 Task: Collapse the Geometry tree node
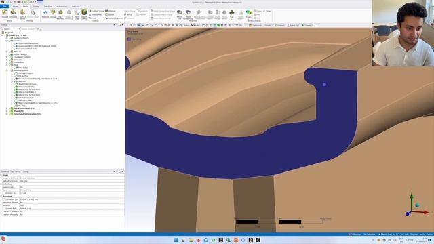tap(7, 41)
